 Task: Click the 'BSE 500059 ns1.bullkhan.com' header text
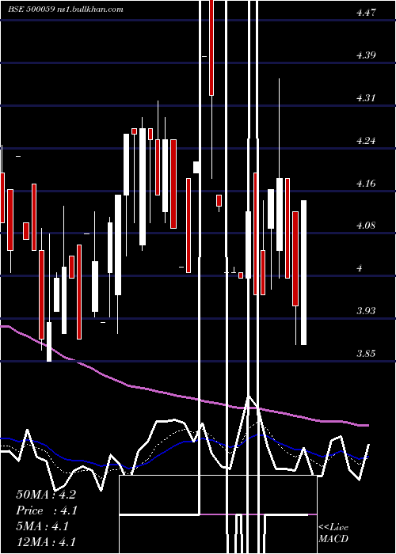[66, 9]
